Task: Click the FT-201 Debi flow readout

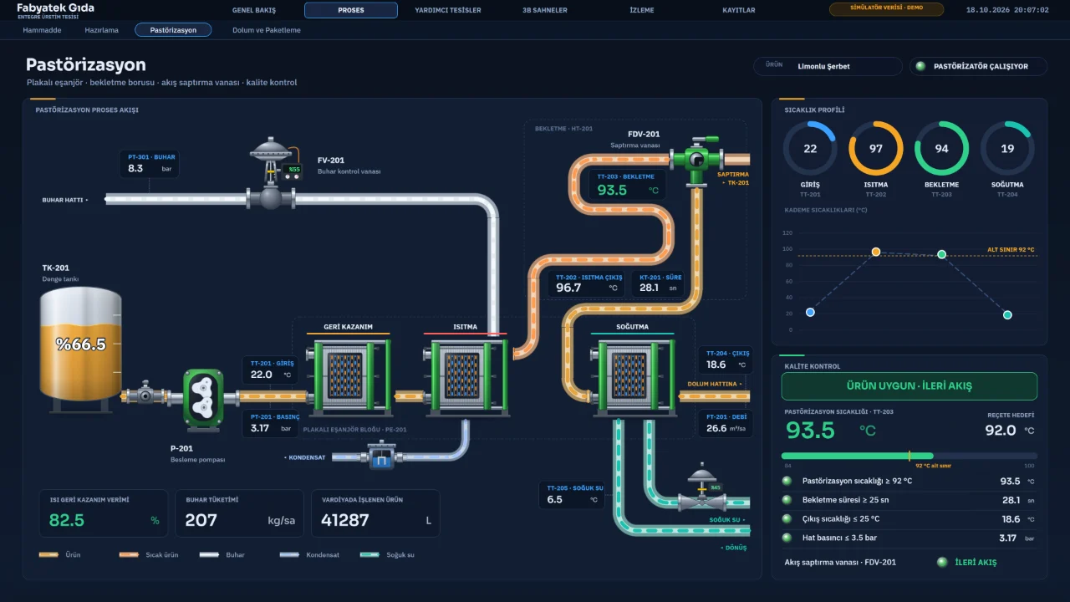Action: coord(725,422)
